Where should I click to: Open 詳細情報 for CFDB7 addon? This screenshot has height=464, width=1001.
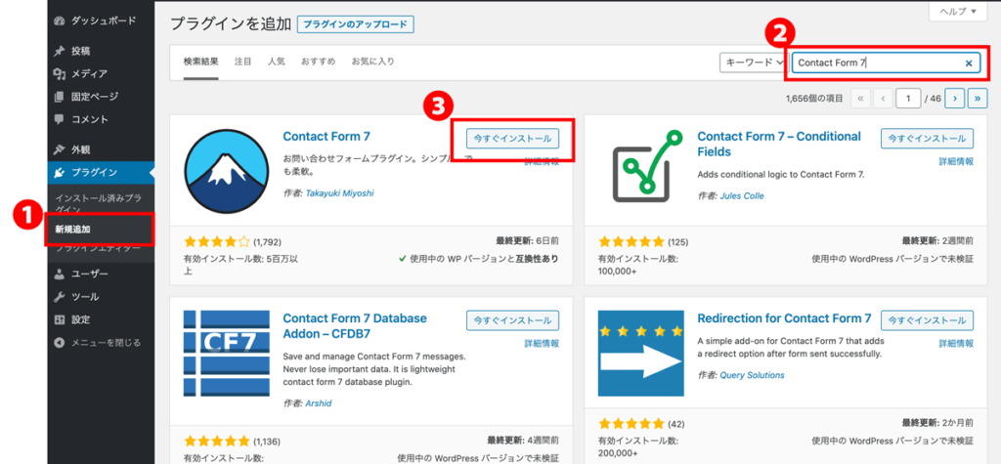click(x=542, y=344)
